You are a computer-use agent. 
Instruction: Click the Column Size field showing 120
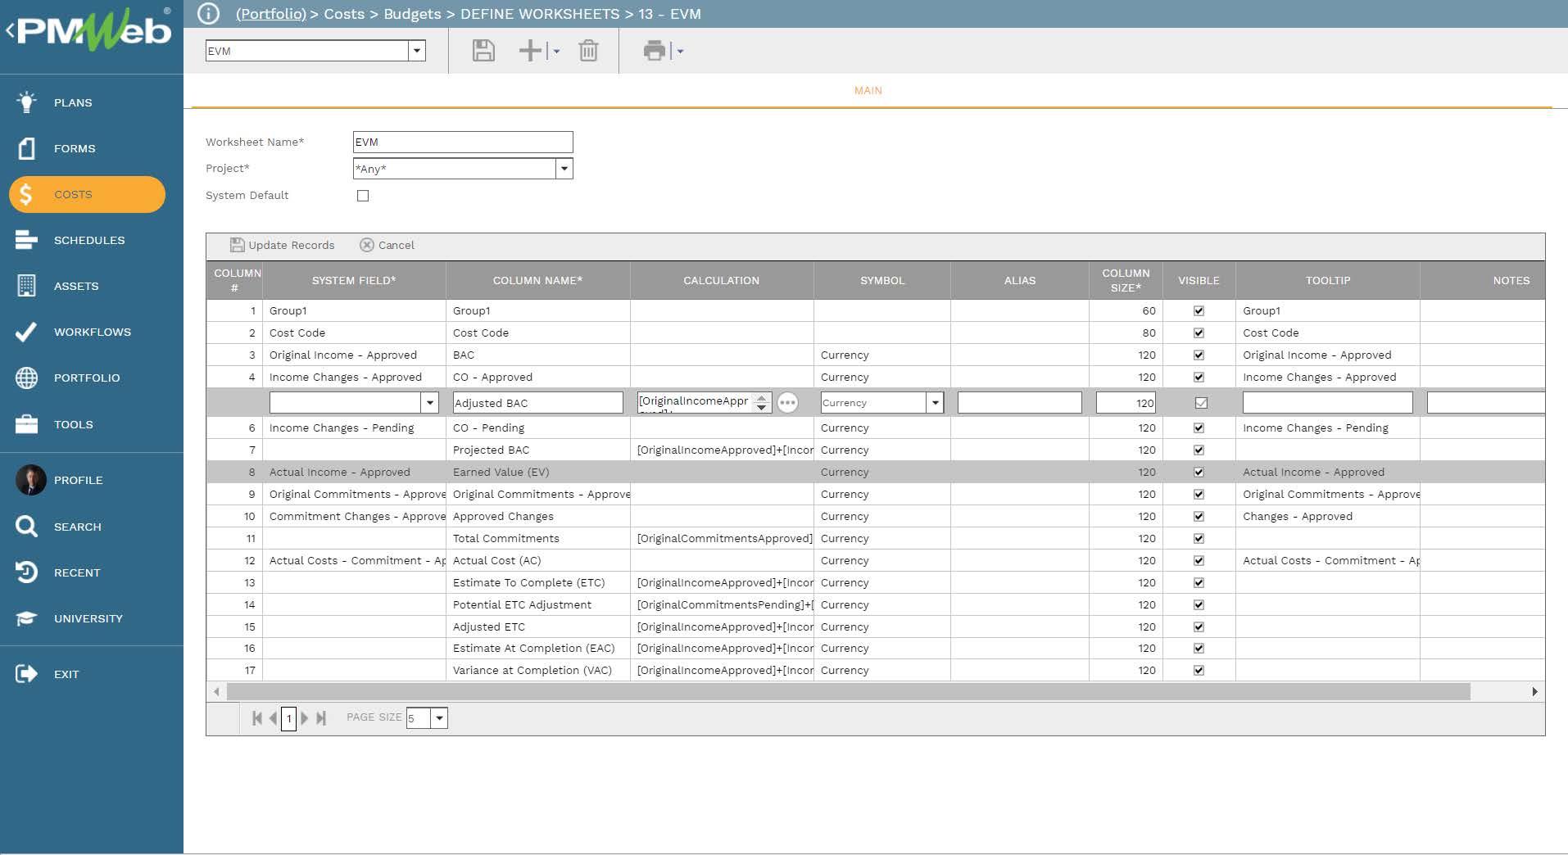coord(1126,403)
